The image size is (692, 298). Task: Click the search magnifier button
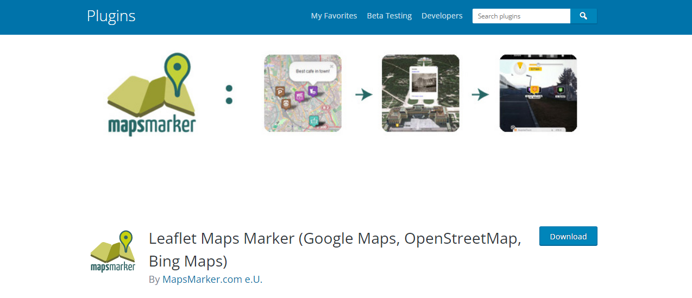click(583, 16)
